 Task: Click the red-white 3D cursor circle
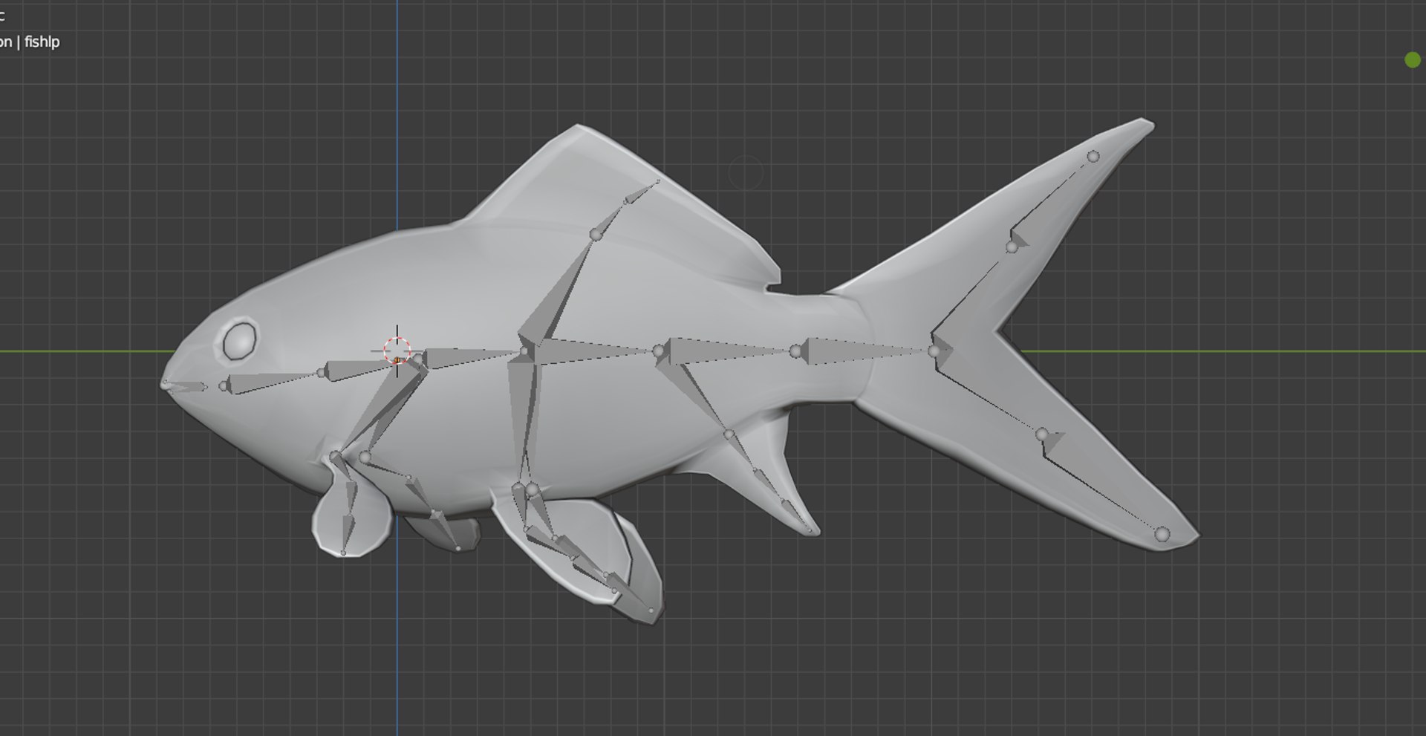[x=397, y=350]
